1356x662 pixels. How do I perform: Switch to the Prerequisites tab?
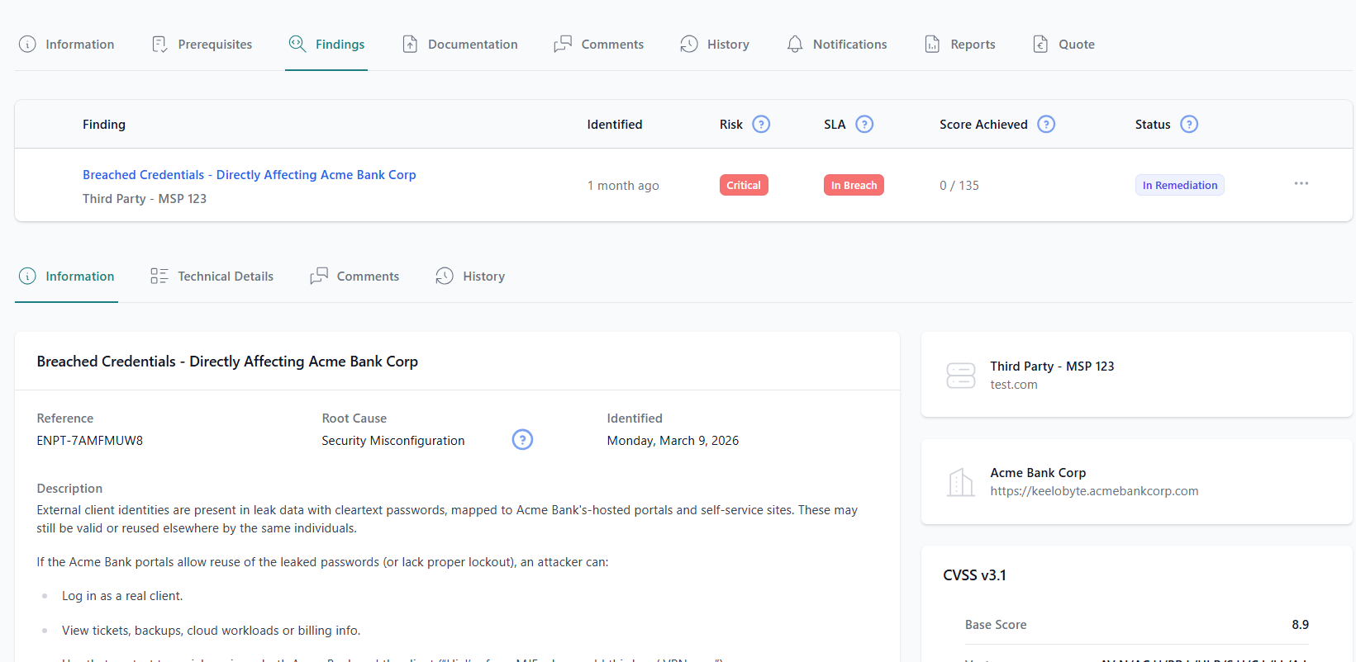[x=202, y=45]
